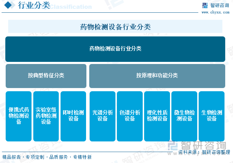Viewport: 233px width, 163px height.
Task: Click the 行业分类 page heading
Action: point(34,5)
